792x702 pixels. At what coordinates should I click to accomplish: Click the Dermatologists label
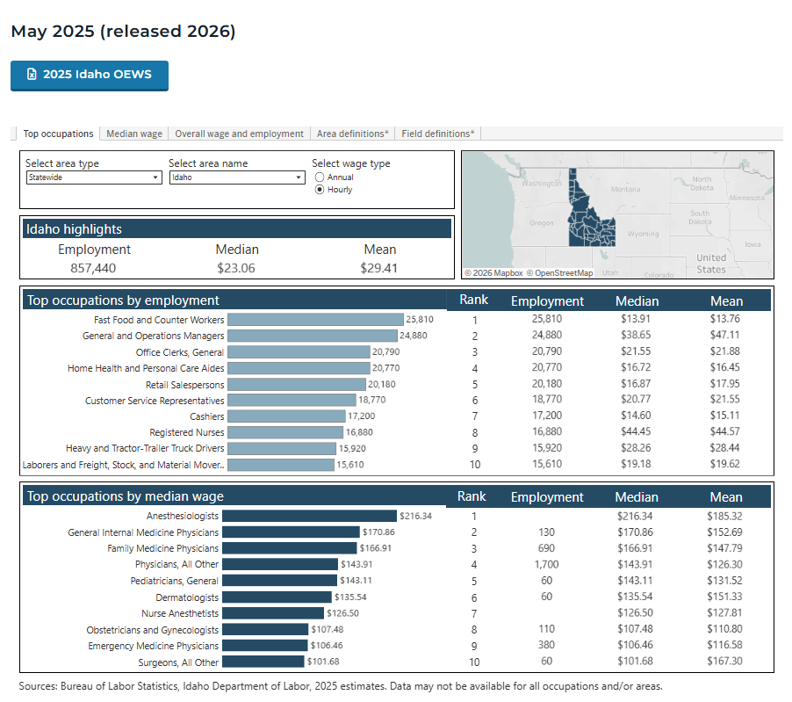(x=187, y=598)
